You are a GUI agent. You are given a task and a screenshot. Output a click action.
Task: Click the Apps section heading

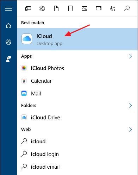pyautogui.click(x=26, y=56)
